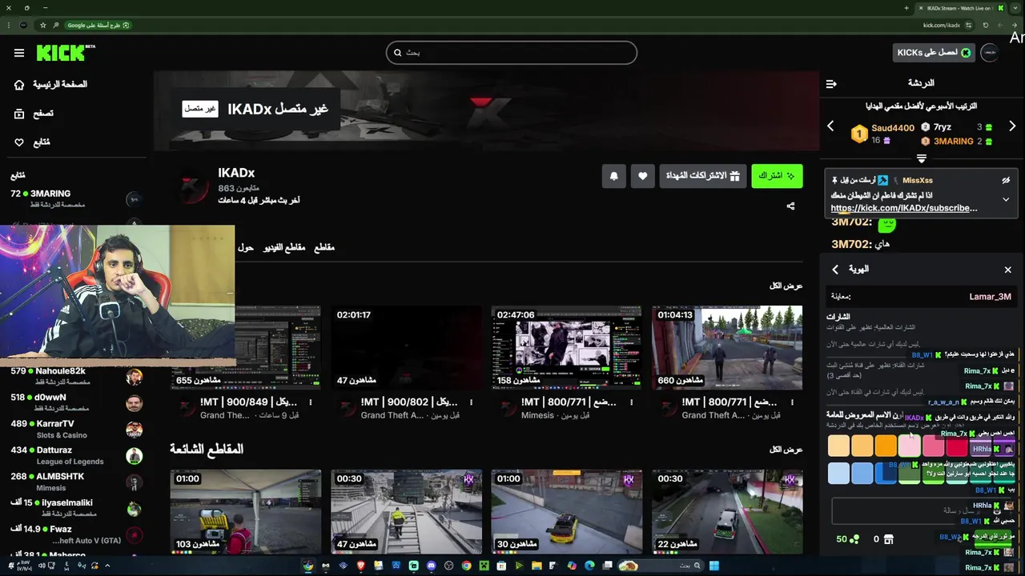
Task: Open recommended channel ALMBSHTK
Action: (76, 482)
